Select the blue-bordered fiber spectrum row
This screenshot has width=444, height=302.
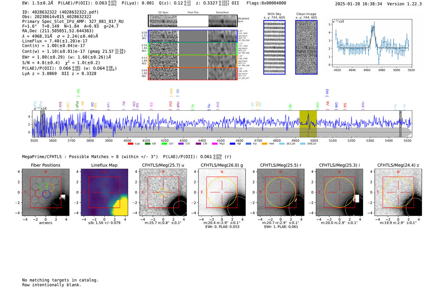193,36
